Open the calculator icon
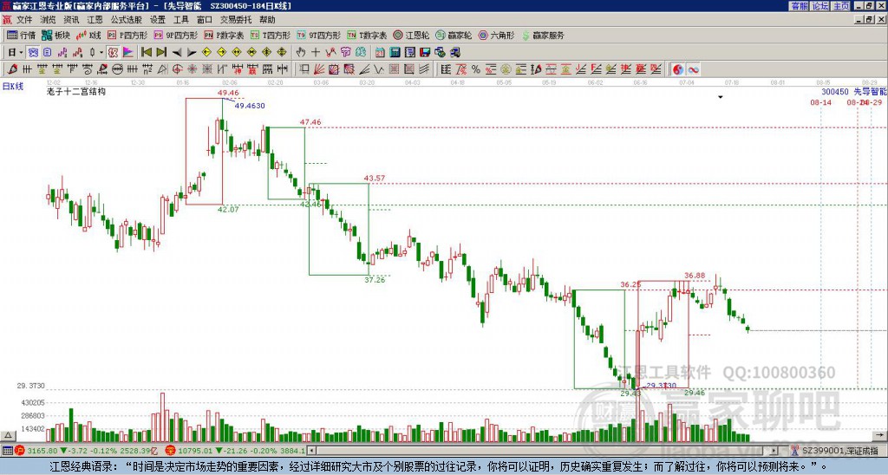This screenshot has width=888, height=475. [395, 52]
